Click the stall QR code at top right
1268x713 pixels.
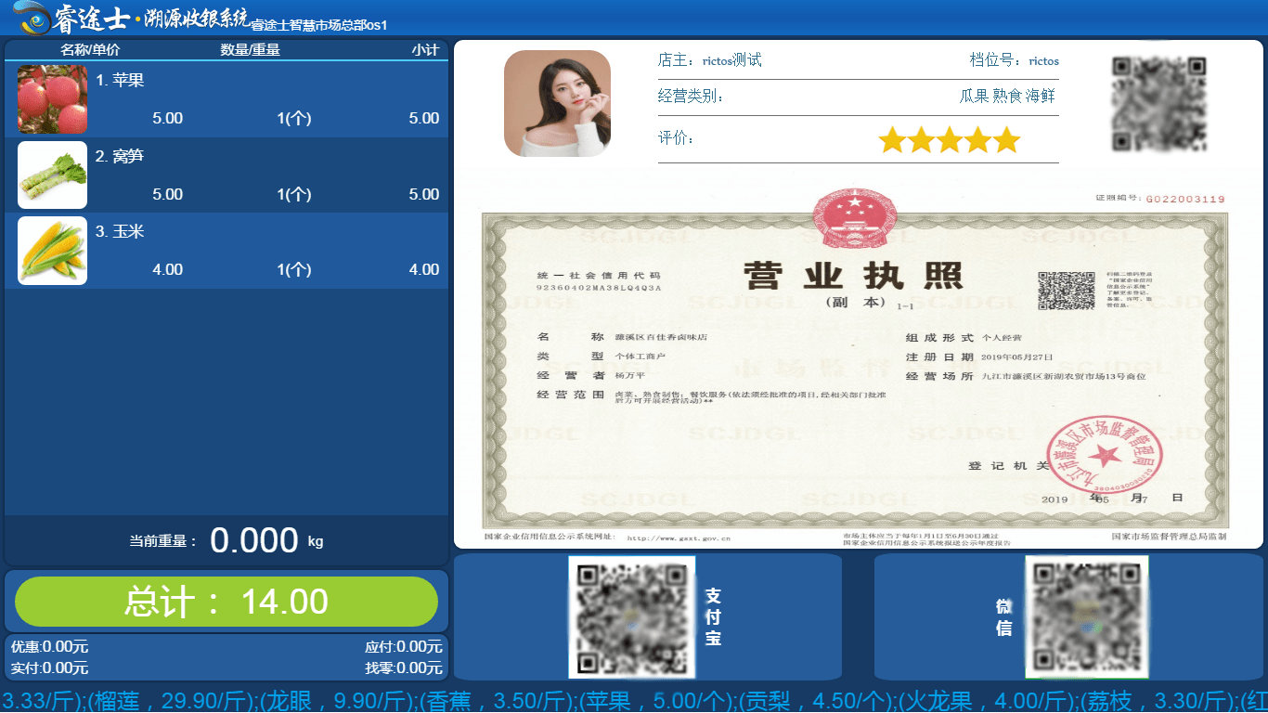coord(1159,103)
